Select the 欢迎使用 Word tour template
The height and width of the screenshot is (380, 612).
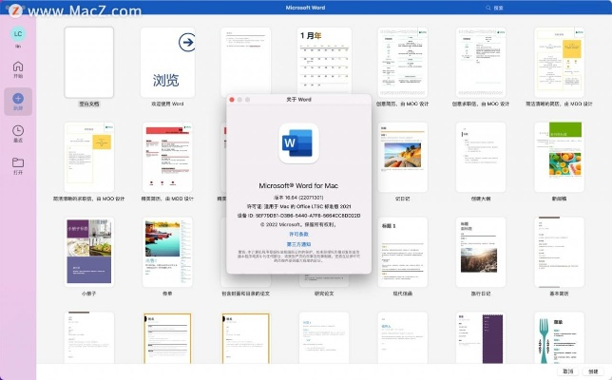[x=167, y=63]
